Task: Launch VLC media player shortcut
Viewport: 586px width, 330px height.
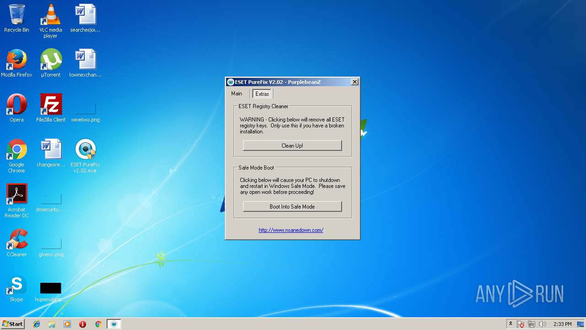Action: 50,21
